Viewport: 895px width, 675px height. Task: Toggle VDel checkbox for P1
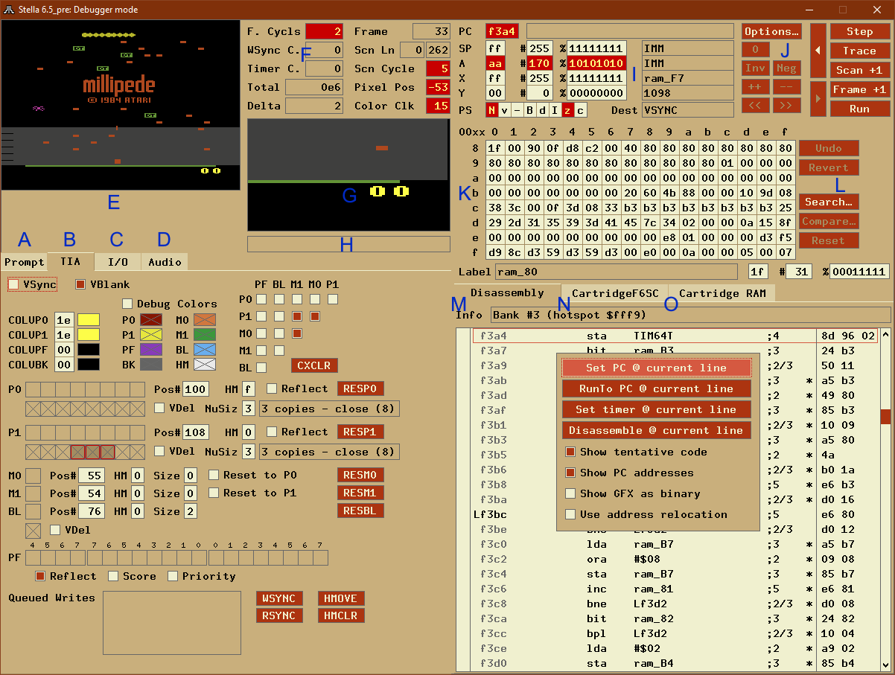pyautogui.click(x=159, y=451)
